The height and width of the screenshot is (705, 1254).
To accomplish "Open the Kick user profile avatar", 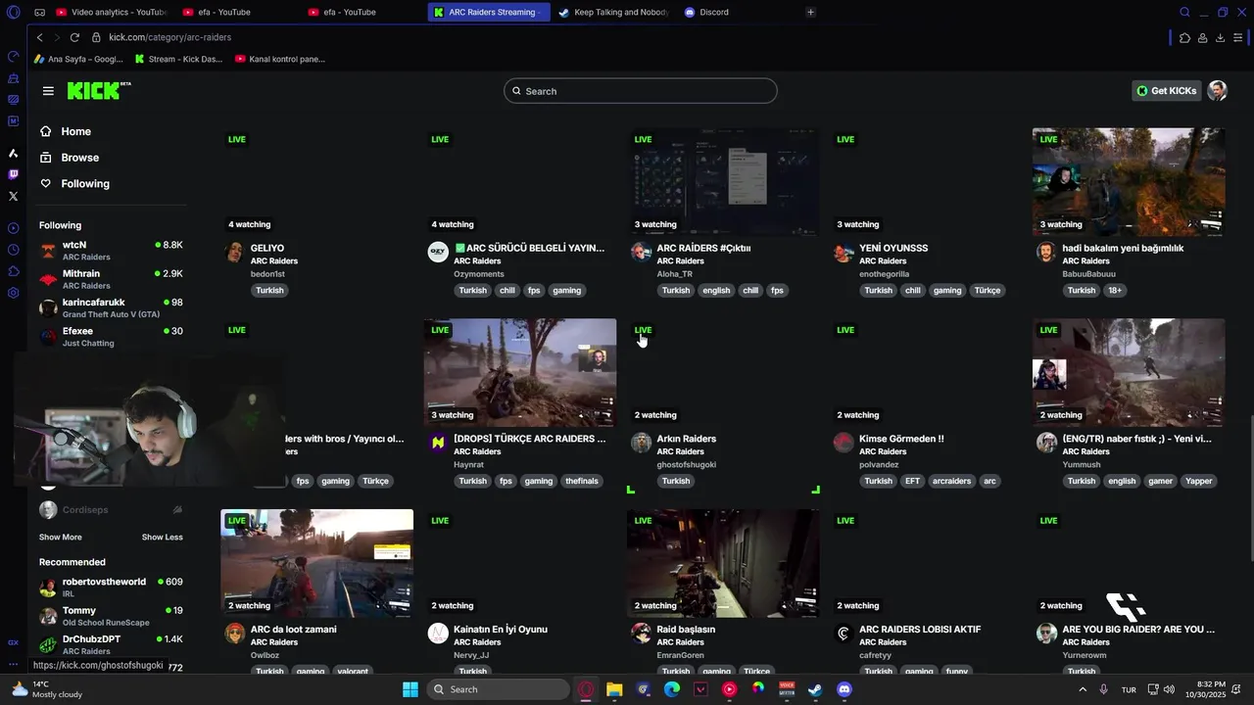I will pyautogui.click(x=1218, y=90).
